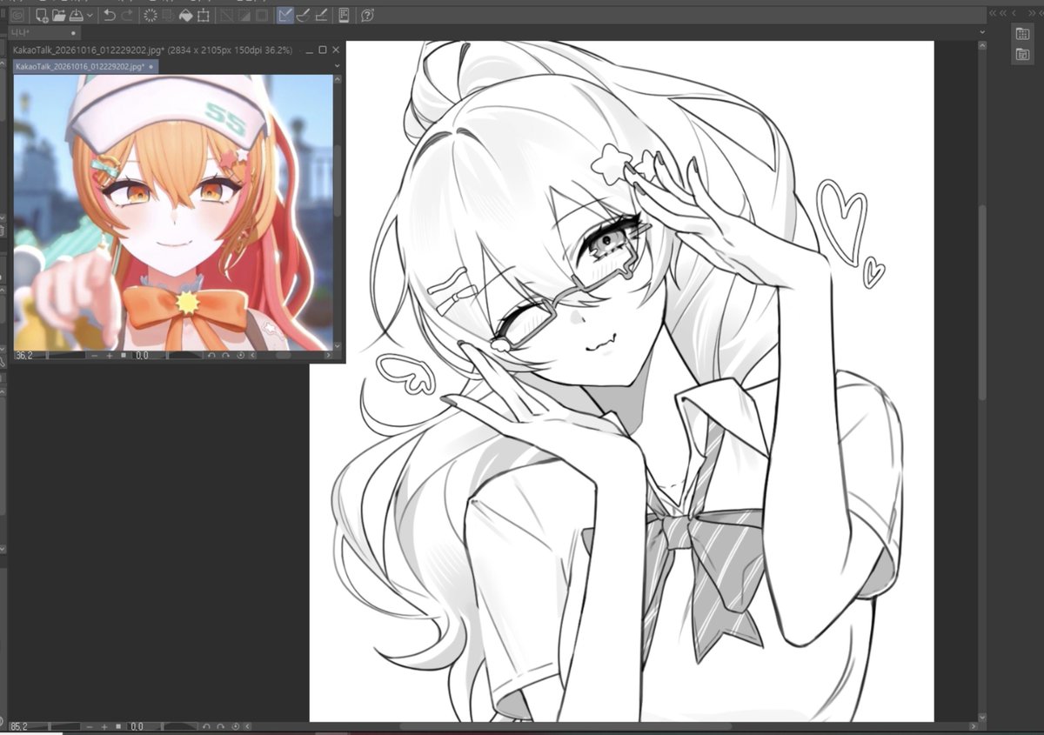
Task: Undo the last action
Action: [x=109, y=15]
